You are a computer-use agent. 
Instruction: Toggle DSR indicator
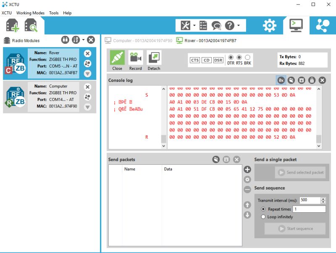218,60
